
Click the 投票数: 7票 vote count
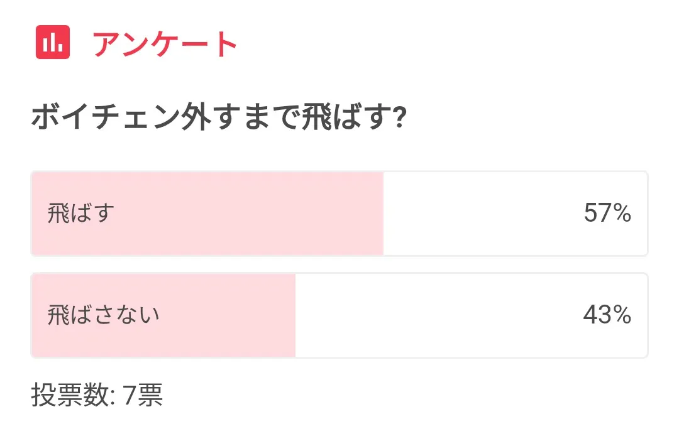coord(97,396)
